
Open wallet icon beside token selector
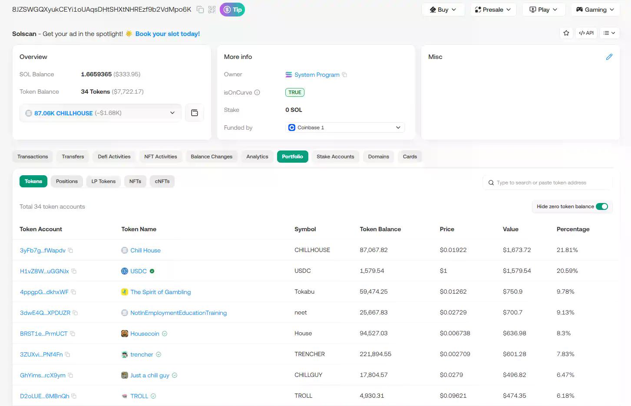(x=195, y=113)
